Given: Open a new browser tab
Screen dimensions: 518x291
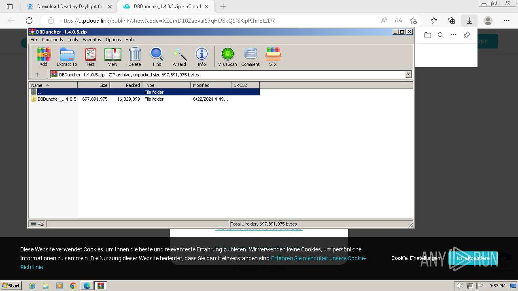Looking at the screenshot, I should coord(223,6).
